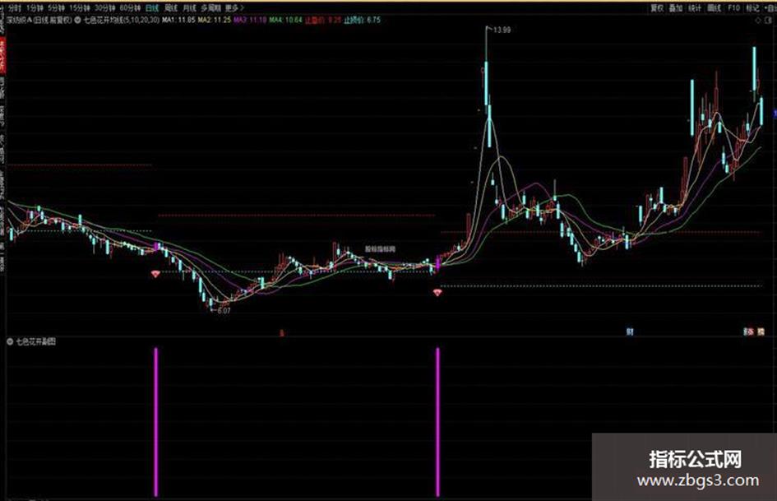Click the purple MA3 value label
The image size is (777, 501).
250,21
